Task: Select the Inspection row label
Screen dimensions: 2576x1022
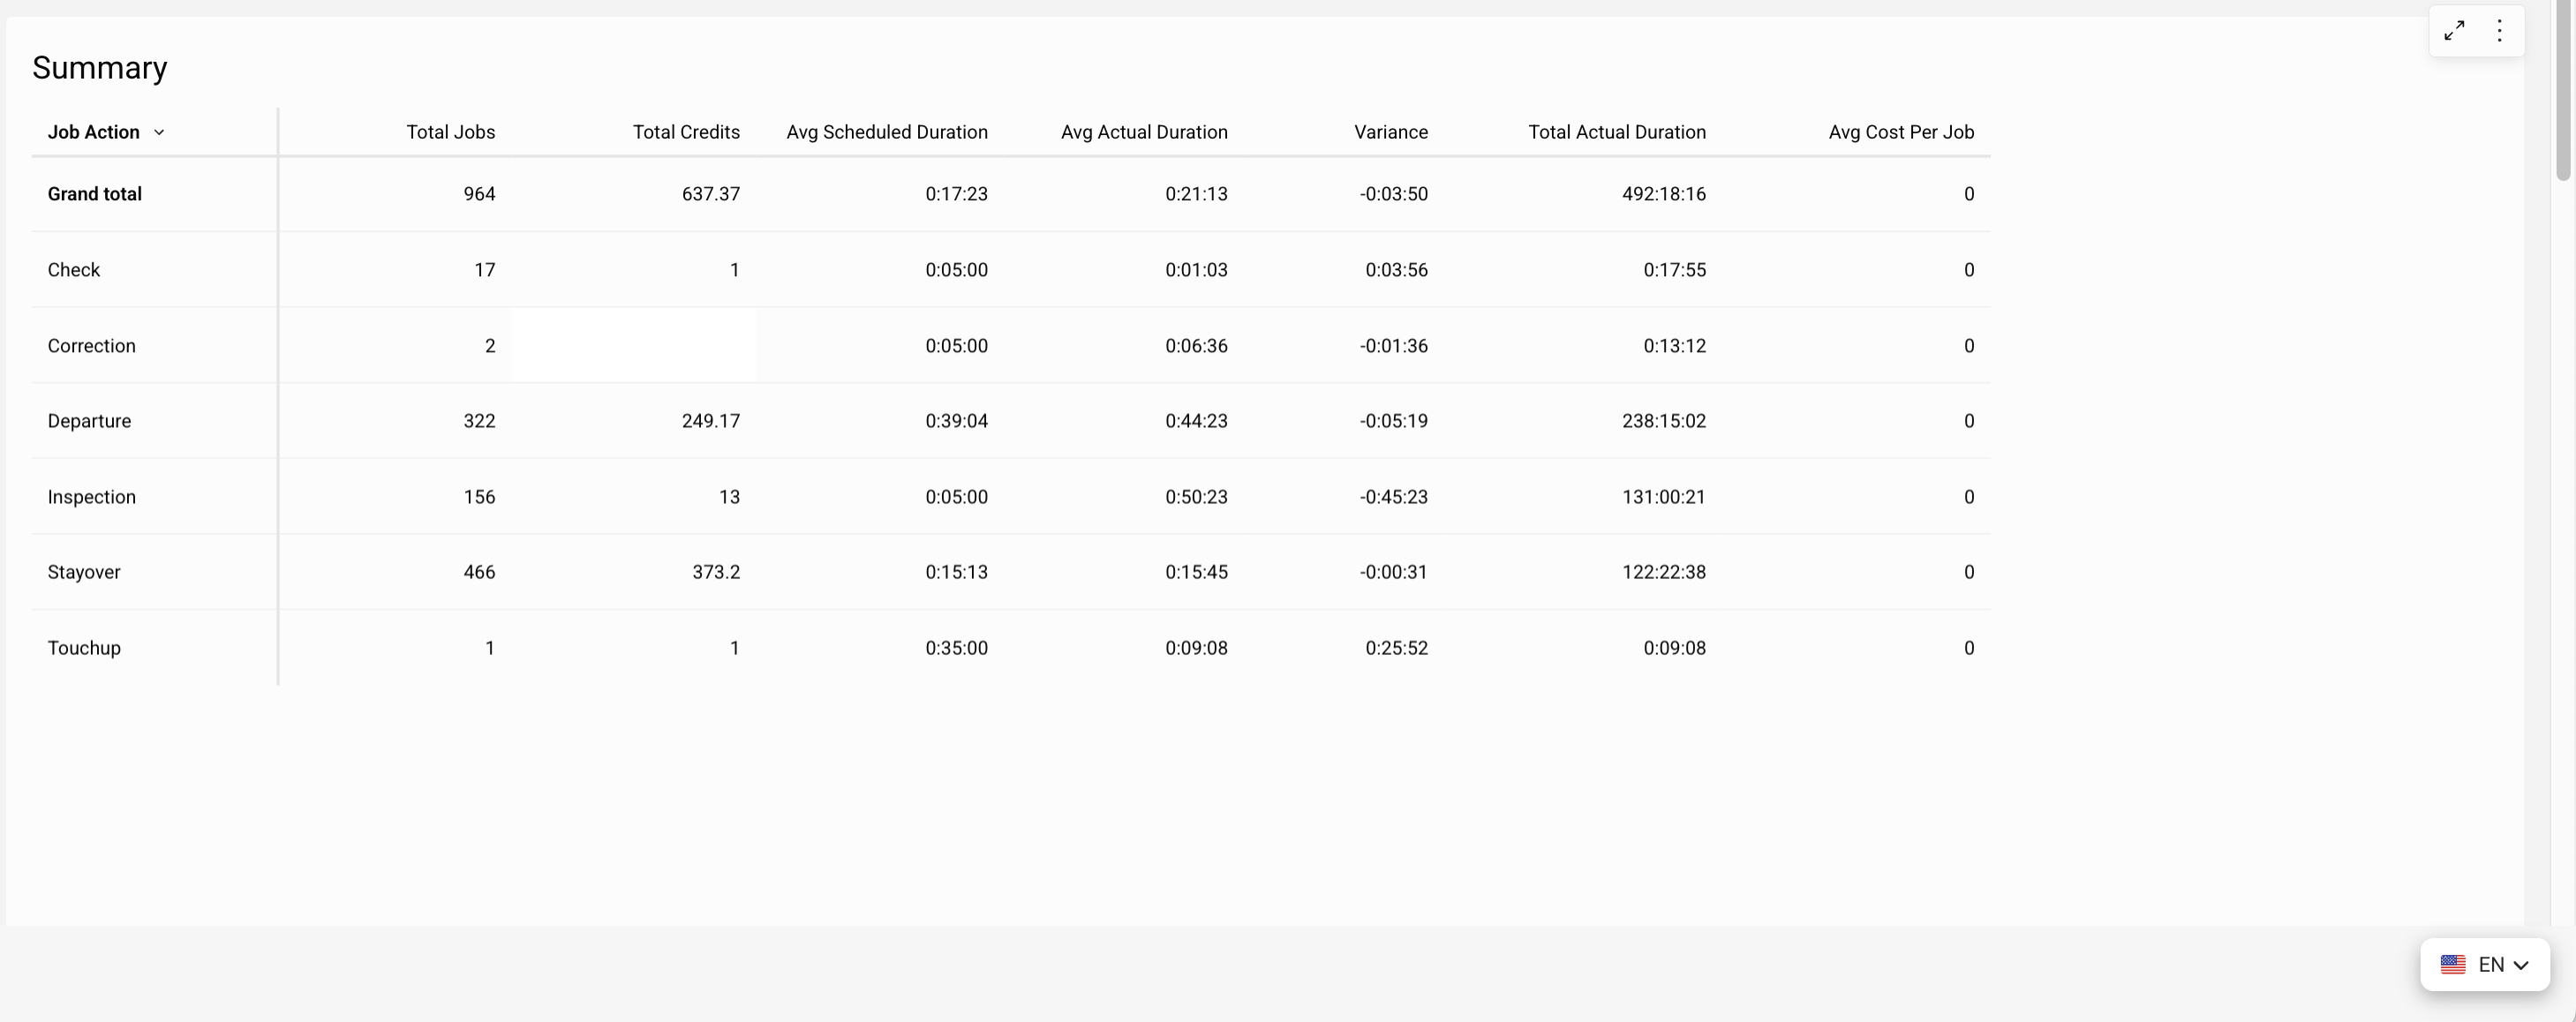Action: pos(92,497)
